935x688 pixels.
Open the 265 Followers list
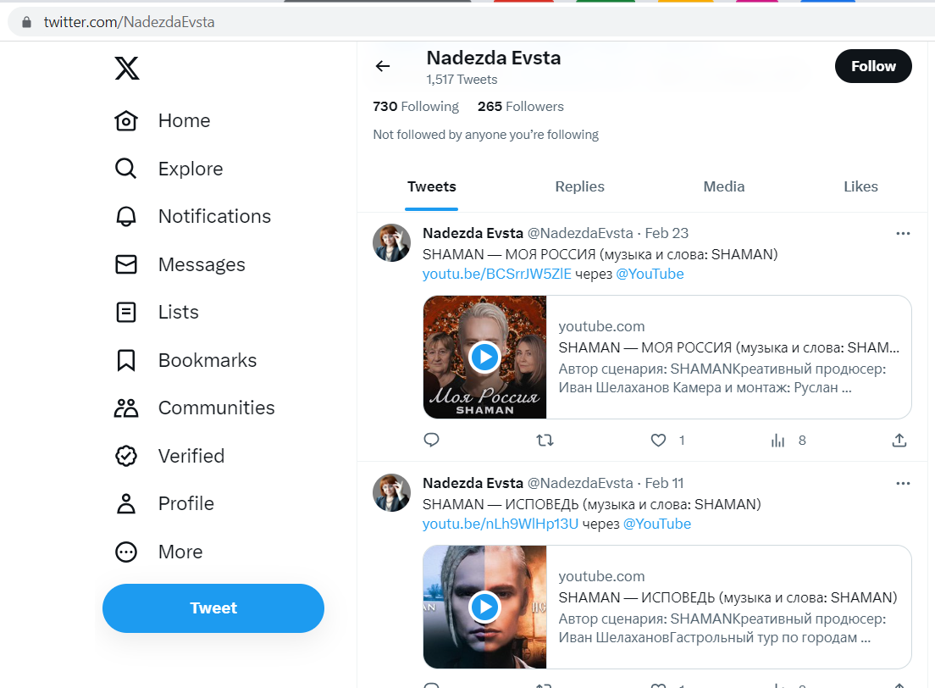pos(521,106)
